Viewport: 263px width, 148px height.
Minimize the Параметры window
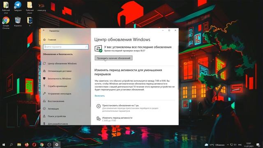(x=163, y=30)
